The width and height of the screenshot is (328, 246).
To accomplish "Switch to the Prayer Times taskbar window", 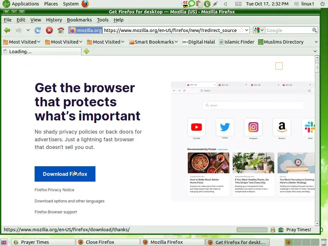I will (43, 242).
